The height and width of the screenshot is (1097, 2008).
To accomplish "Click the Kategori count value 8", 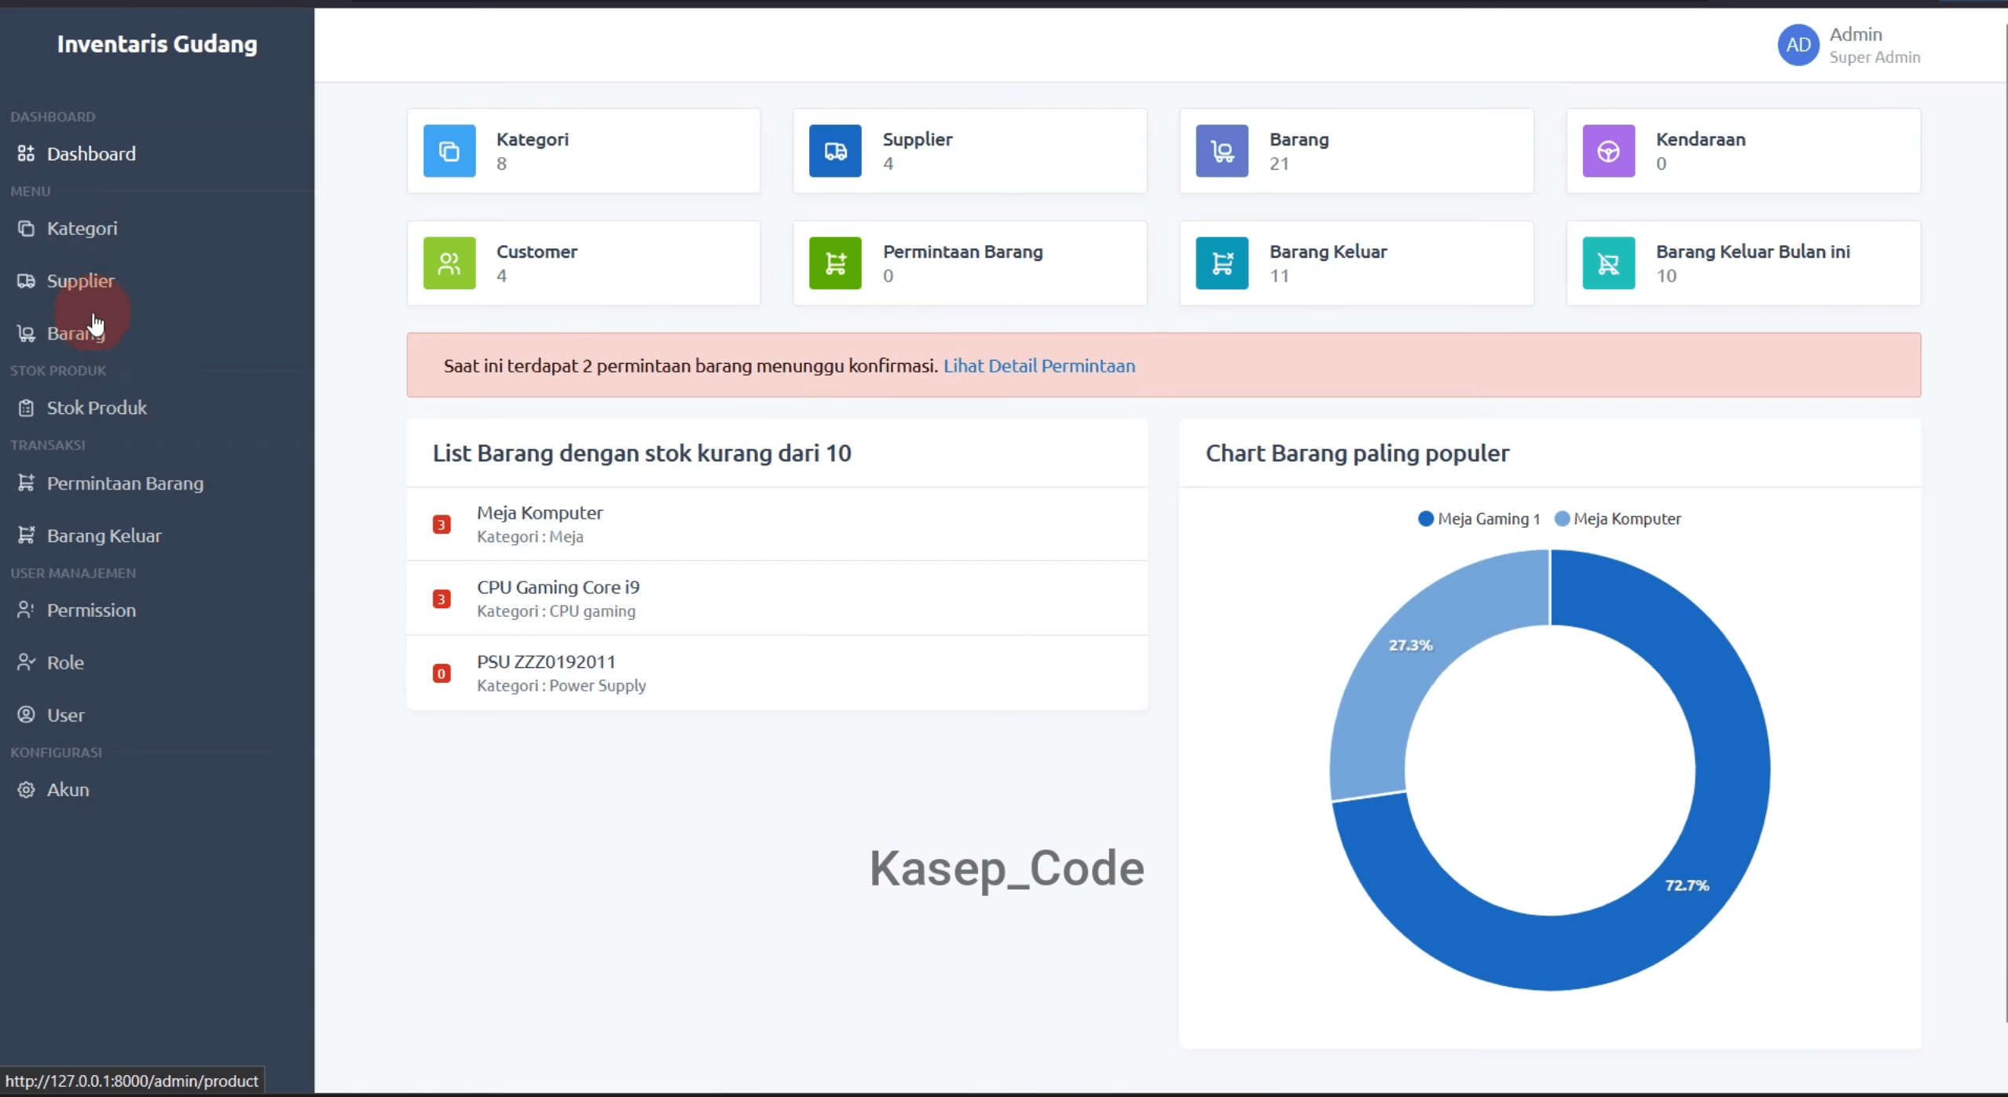I will (x=501, y=163).
